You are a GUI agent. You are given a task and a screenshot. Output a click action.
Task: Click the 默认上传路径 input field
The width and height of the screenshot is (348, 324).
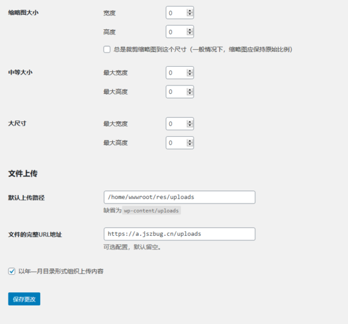click(180, 197)
